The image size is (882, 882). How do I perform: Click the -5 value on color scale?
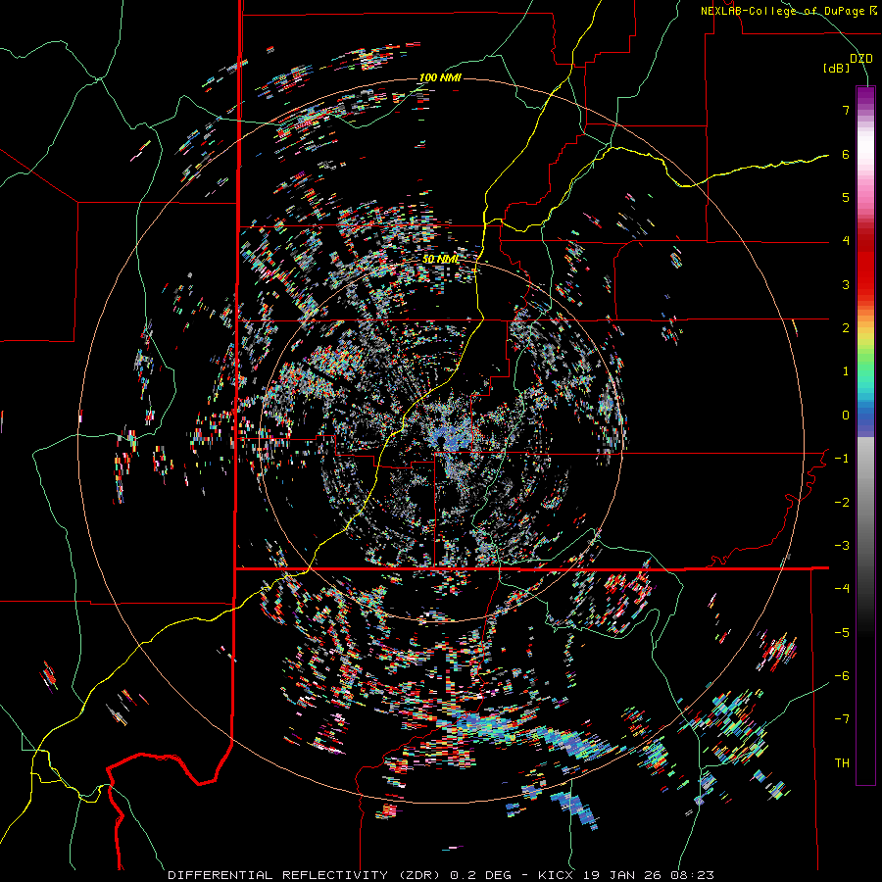point(842,633)
